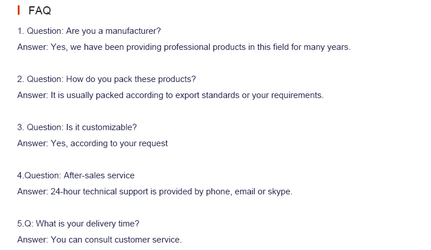Image resolution: width=431 pixels, height=250 pixels.
Task: Click the 24-hour technical support answer
Action: point(155,192)
